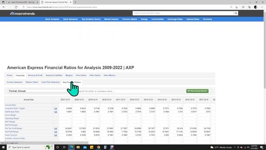Screen dimensions: 266x150
Task: Open chart icon for Asset Turnover
Action: coord(56,135)
